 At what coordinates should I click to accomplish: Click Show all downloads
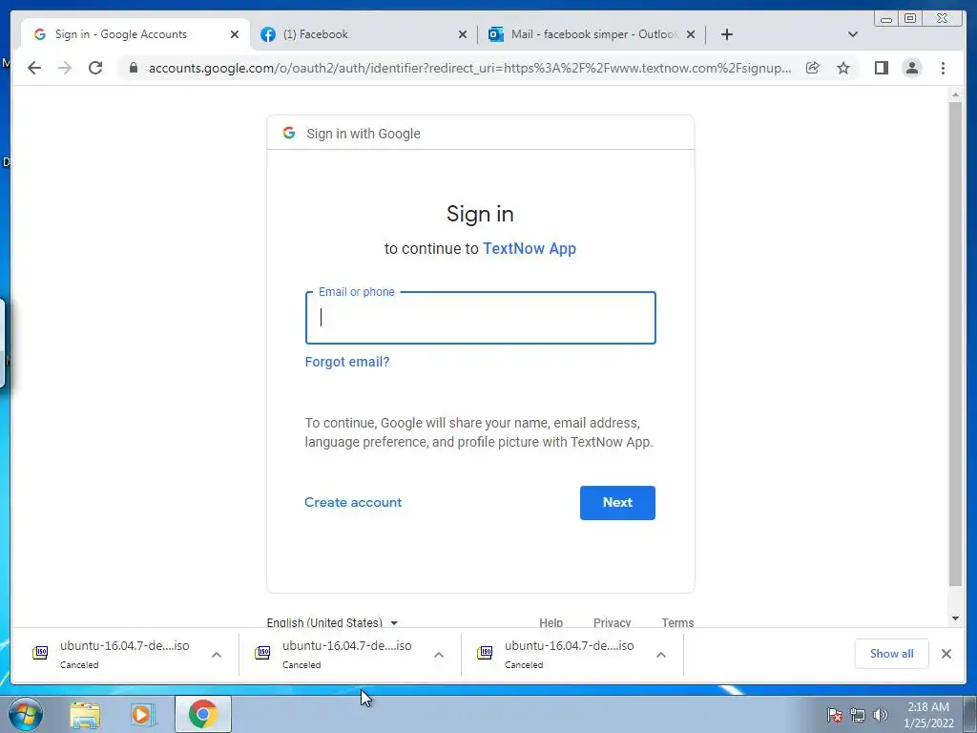[x=892, y=653]
